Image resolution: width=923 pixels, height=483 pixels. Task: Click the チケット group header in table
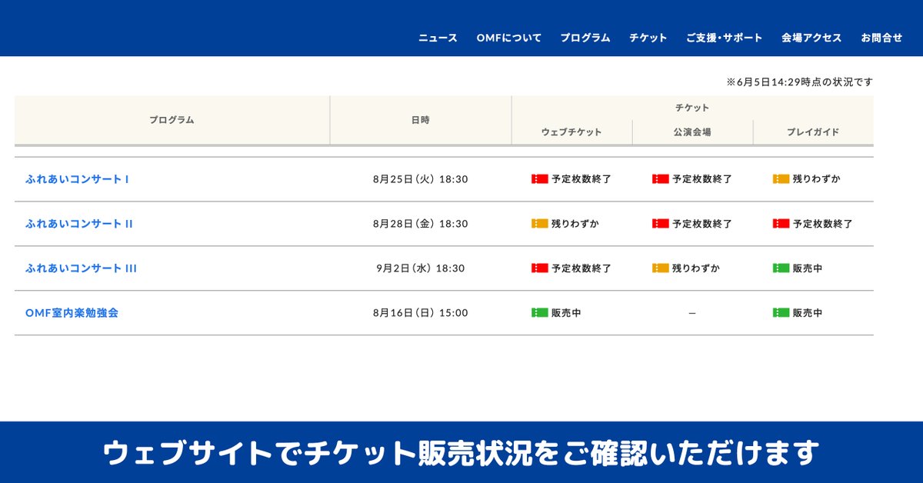click(x=692, y=108)
